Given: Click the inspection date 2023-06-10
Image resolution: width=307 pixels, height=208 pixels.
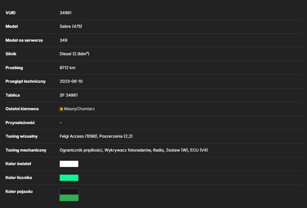Looking at the screenshot, I should tap(71, 81).
